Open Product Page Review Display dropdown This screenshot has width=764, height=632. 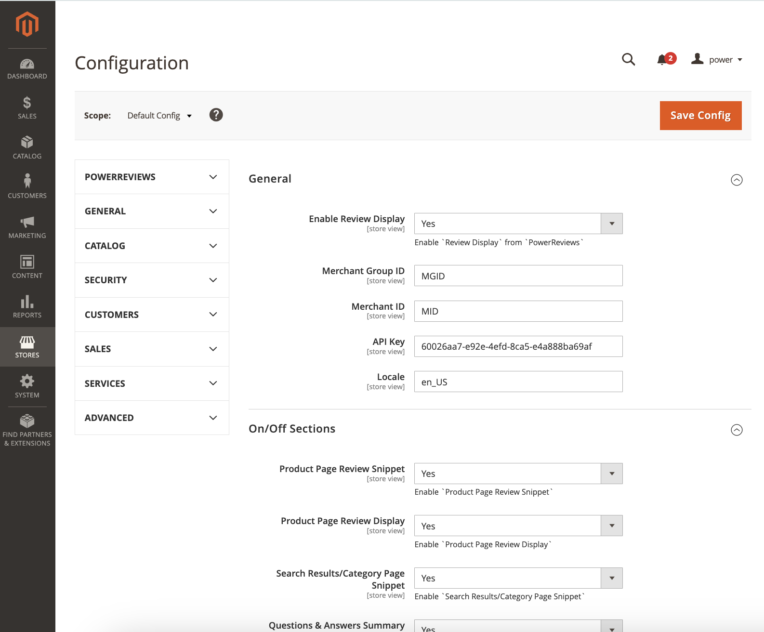518,526
